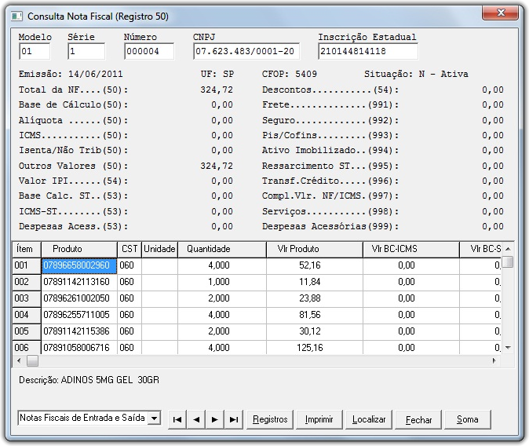Select row header 005
The height and width of the screenshot is (446, 529).
pyautogui.click(x=27, y=331)
